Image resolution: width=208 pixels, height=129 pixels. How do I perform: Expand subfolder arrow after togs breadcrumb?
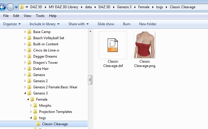tap(166, 7)
